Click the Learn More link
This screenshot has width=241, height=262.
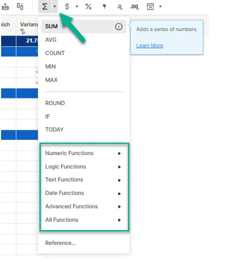[150, 46]
